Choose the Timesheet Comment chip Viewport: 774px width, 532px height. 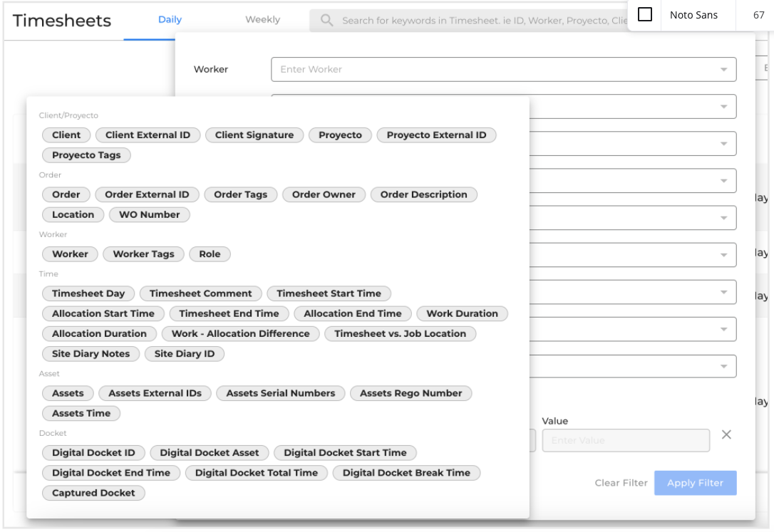201,294
